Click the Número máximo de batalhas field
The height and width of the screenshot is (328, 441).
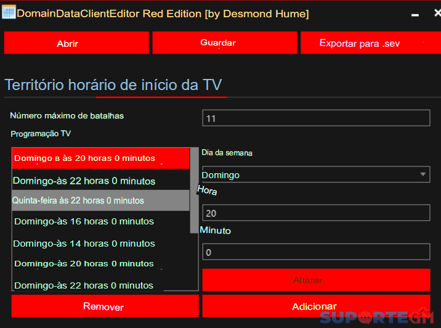point(316,118)
